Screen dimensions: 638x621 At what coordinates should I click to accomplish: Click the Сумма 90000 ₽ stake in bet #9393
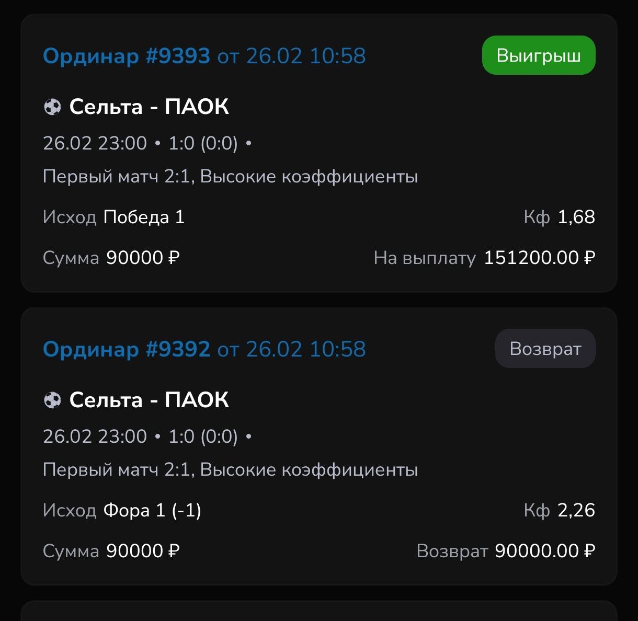tap(111, 258)
